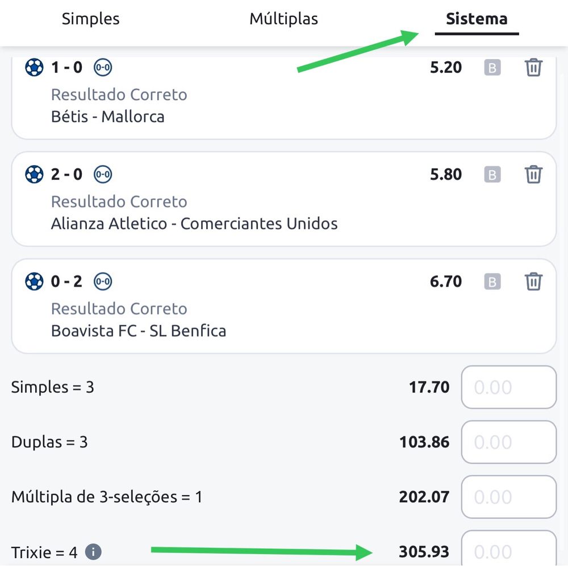Click the 0-0 score icon beside 2 - 0

point(103,175)
